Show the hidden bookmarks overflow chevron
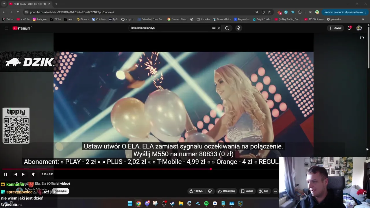The height and width of the screenshot is (208, 370). pyautogui.click(x=363, y=19)
